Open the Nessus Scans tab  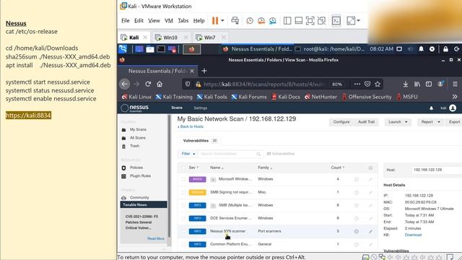(177, 108)
